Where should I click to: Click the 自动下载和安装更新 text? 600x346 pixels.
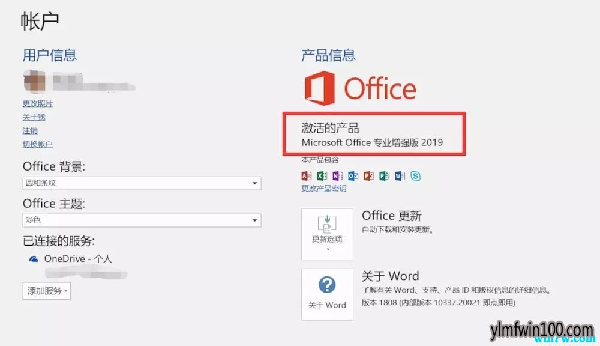click(x=398, y=230)
